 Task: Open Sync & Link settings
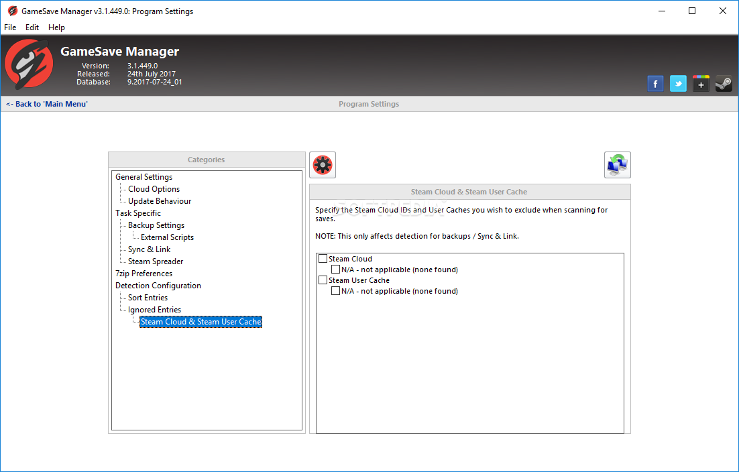149,249
